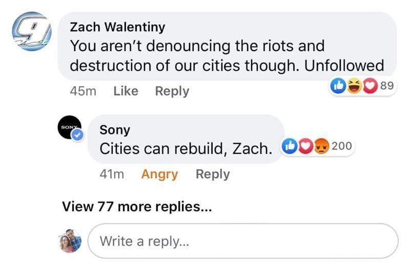Screen dimensions: 410x265
Task: Reply to Sony's comment
Action: [x=213, y=174]
